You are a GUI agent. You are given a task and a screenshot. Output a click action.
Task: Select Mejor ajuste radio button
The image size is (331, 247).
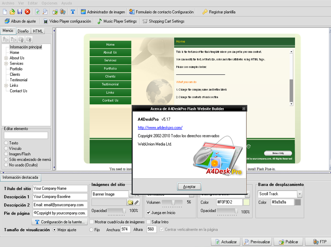coord(54,230)
